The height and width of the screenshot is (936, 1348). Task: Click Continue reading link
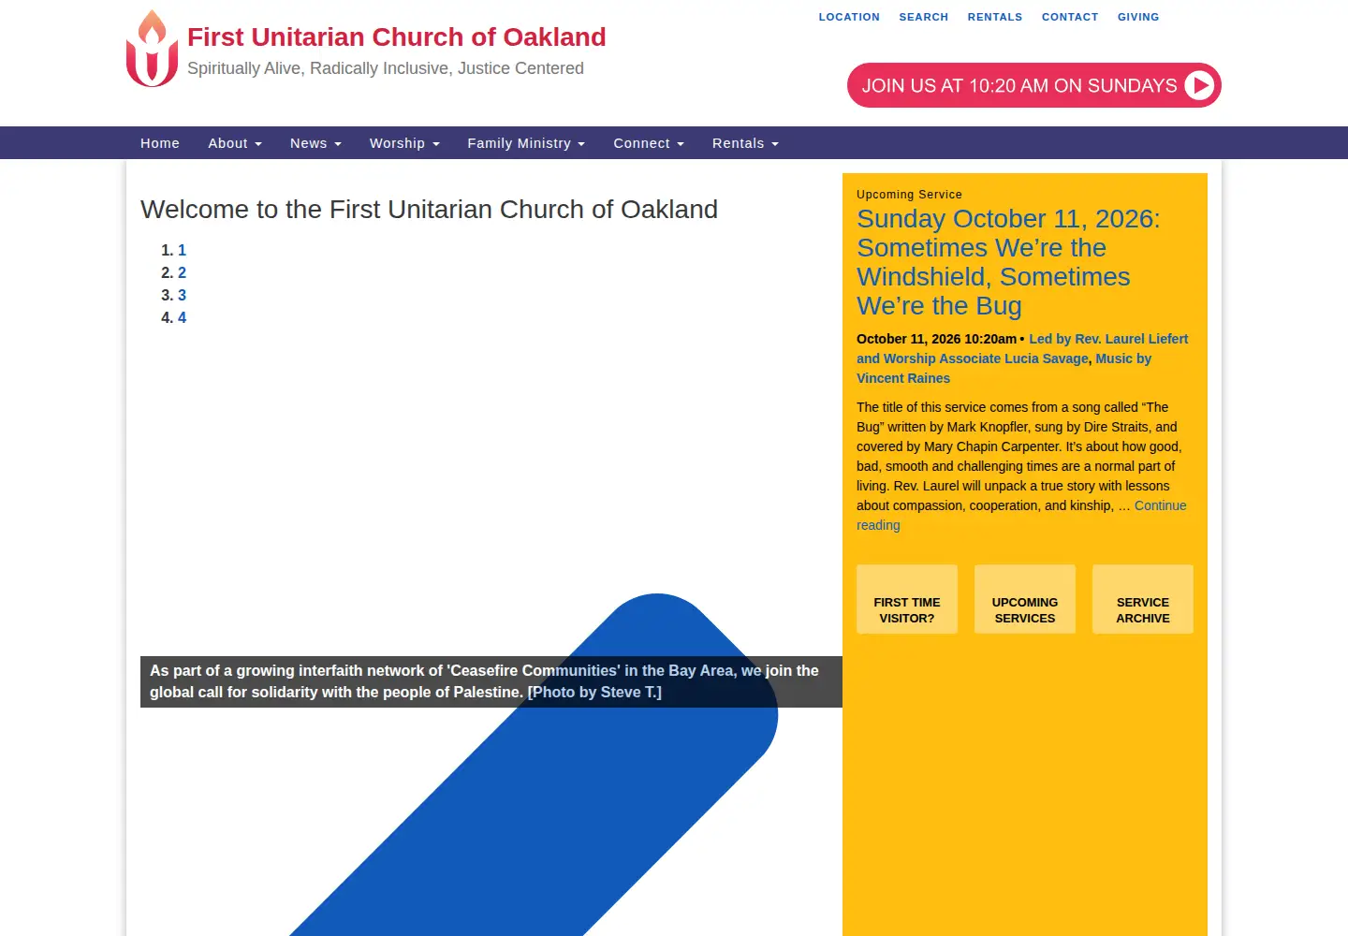(x=1021, y=515)
